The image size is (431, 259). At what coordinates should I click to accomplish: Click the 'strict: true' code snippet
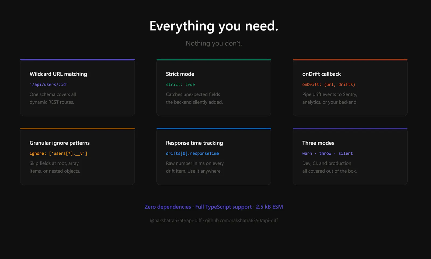tap(180, 84)
